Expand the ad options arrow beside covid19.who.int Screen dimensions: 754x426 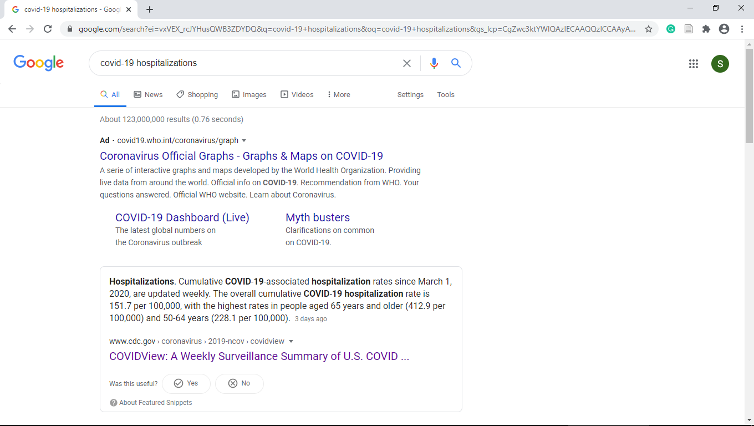click(244, 141)
